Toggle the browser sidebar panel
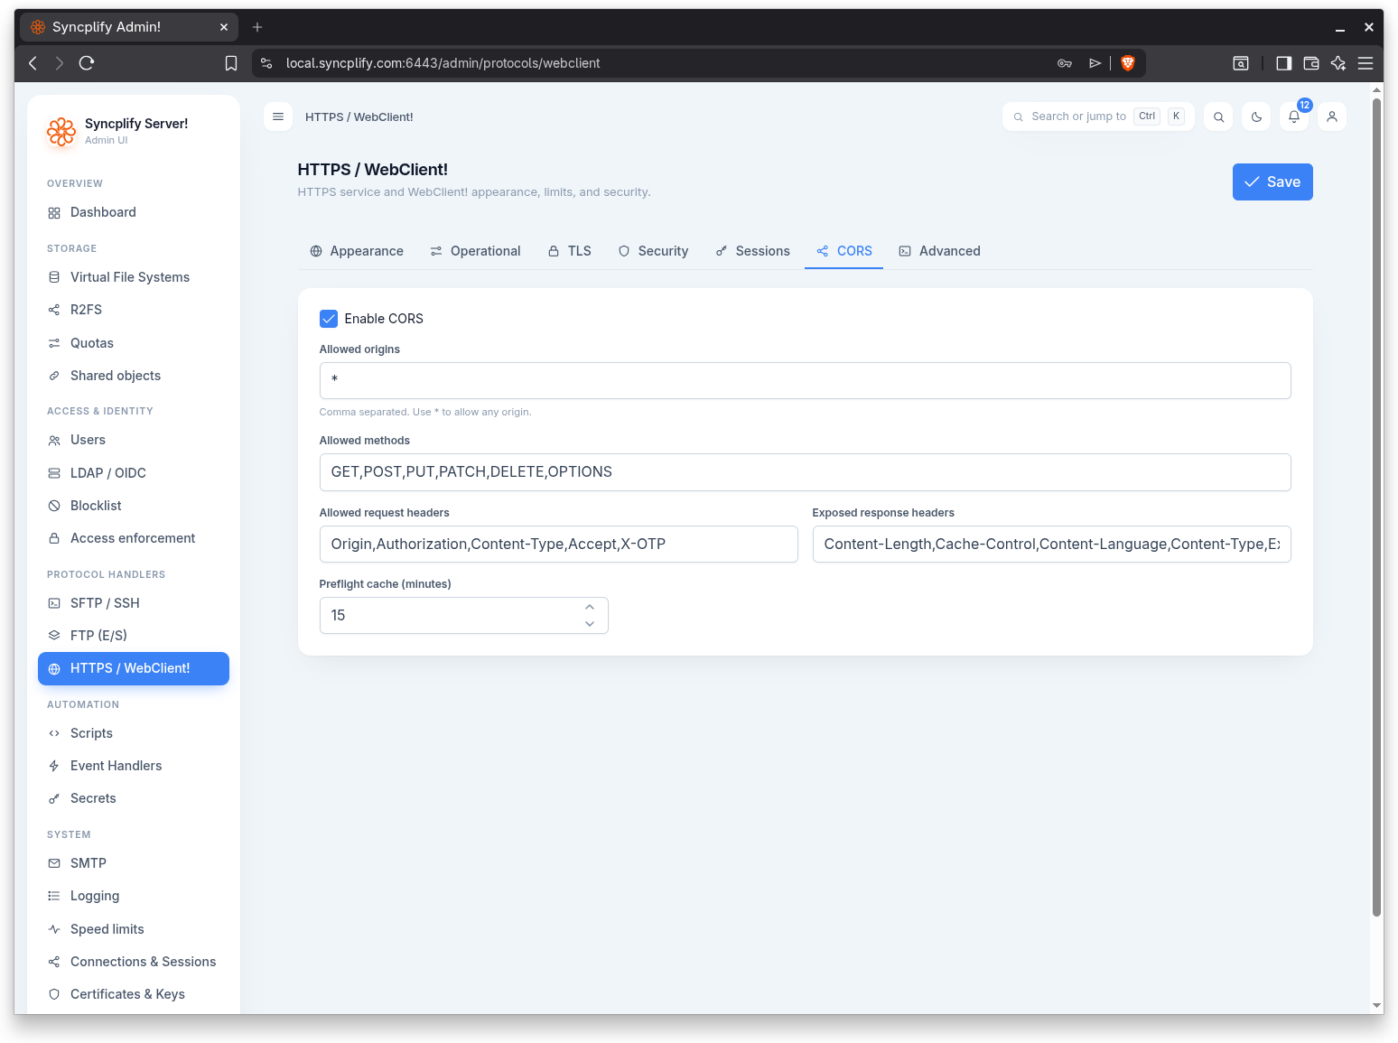This screenshot has width=1398, height=1043. [1283, 63]
